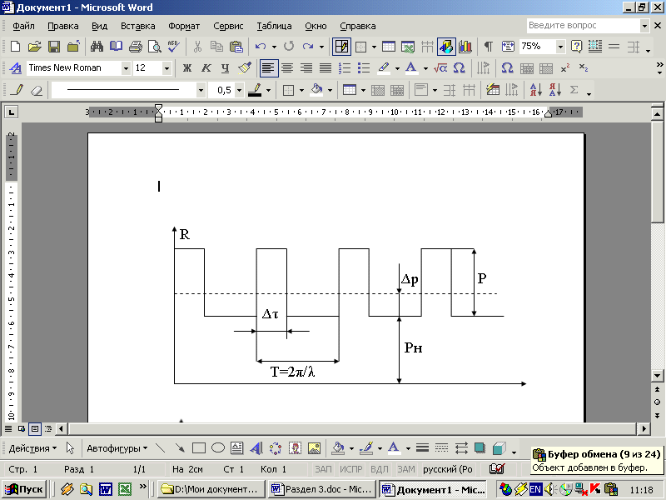Open the Вставка menu
Screen dimensions: 666x500
point(137,26)
